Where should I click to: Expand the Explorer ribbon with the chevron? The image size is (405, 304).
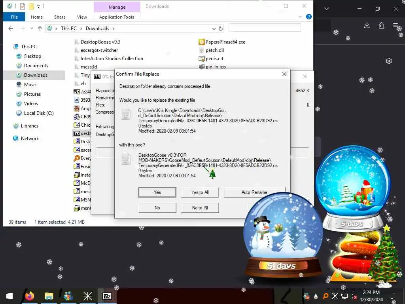(300, 17)
